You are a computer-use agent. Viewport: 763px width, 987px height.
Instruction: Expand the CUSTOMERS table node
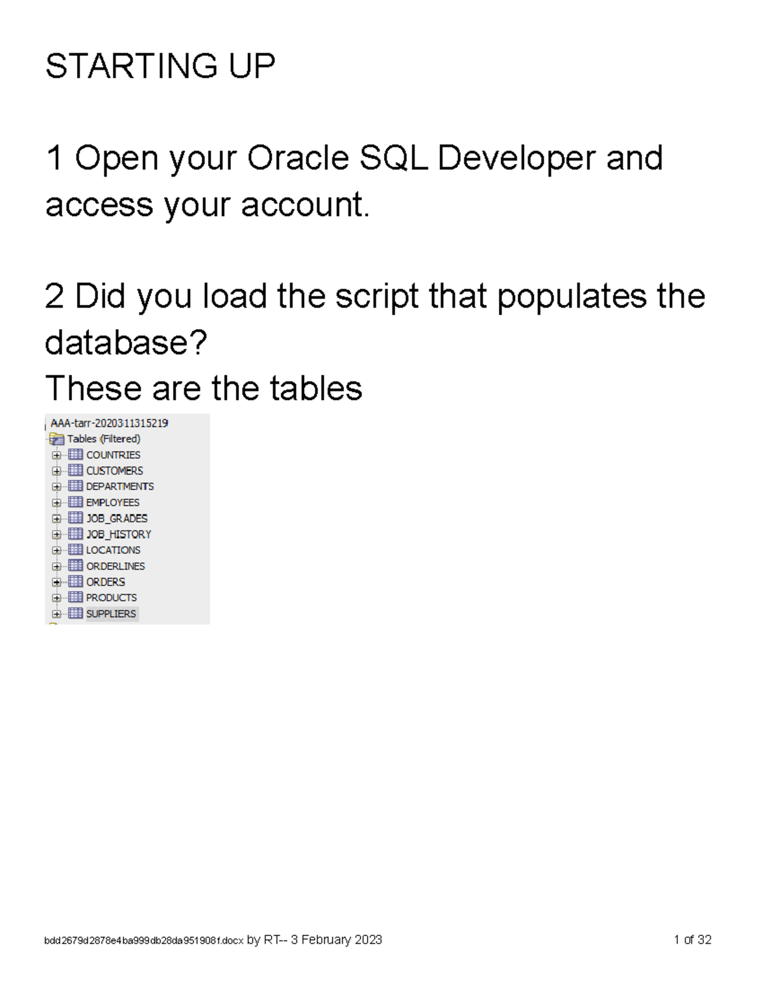pos(57,472)
